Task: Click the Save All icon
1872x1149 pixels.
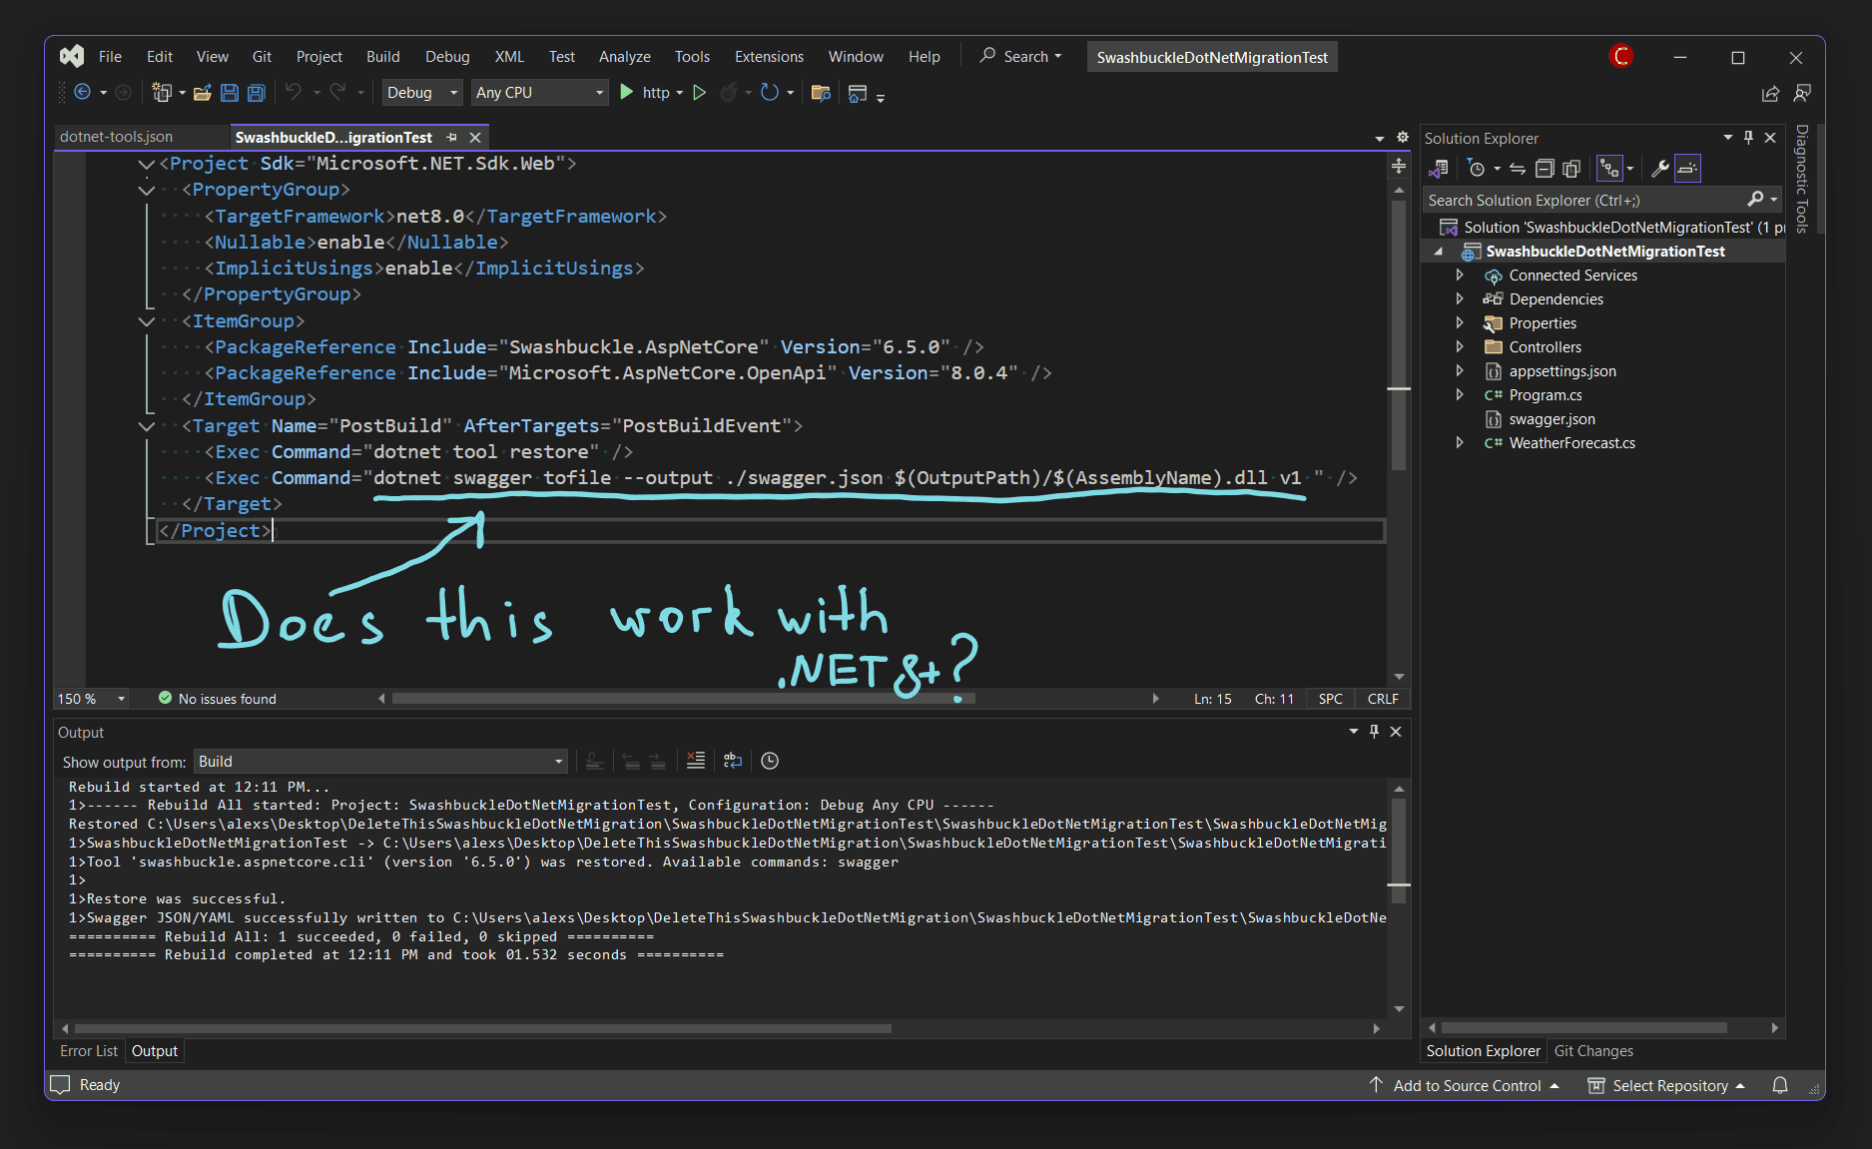Action: click(257, 93)
